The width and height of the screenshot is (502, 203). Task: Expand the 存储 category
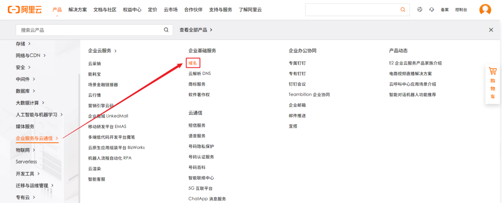[23, 44]
